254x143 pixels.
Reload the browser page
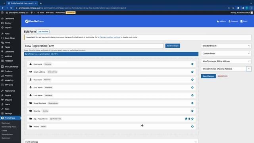pyautogui.click(x=12, y=8)
